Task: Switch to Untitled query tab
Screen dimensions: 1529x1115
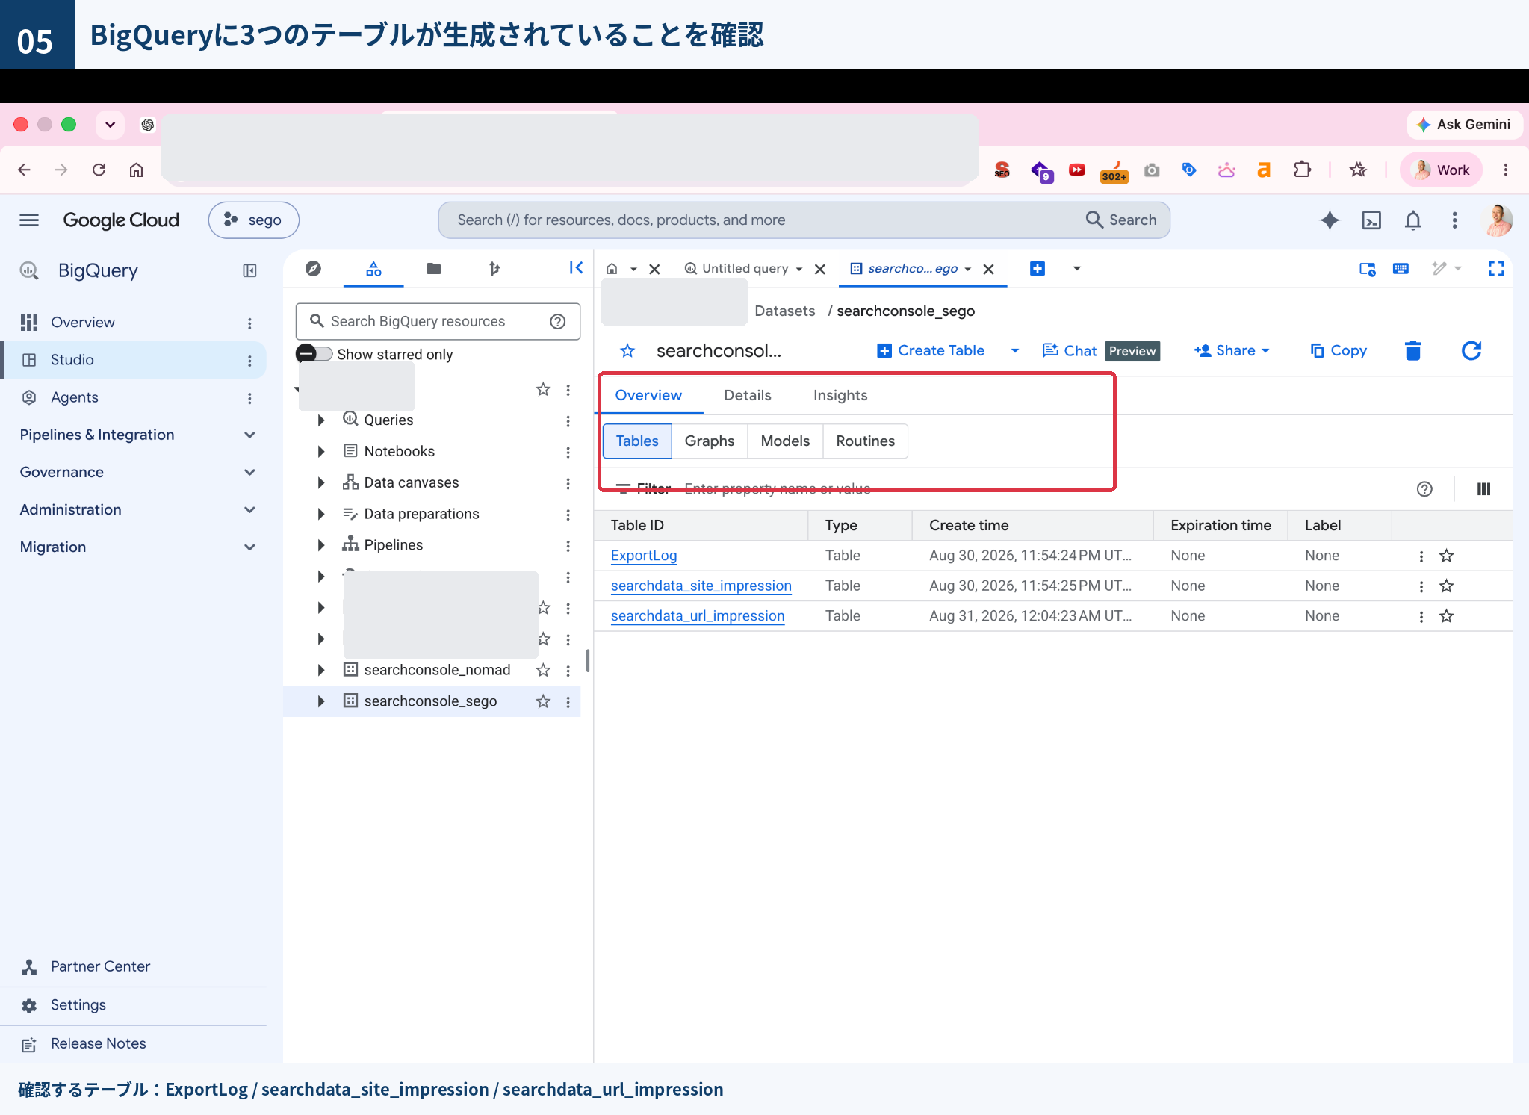Action: [x=744, y=268]
